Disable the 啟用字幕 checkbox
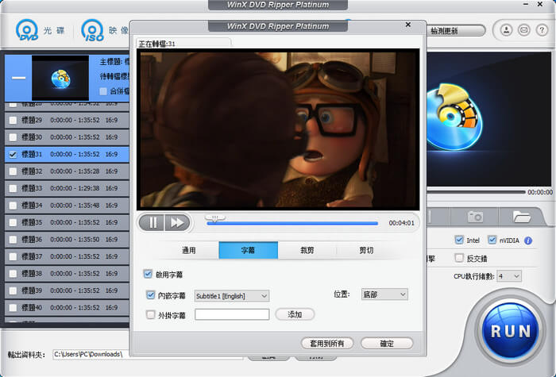This screenshot has height=377, width=556. [x=148, y=274]
